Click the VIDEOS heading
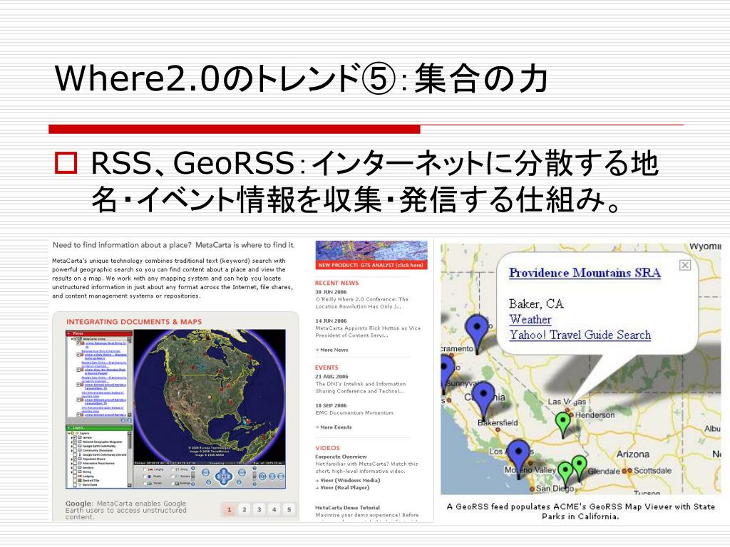 pos(327,448)
